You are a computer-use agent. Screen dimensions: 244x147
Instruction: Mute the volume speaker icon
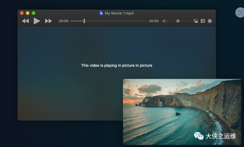(x=165, y=21)
